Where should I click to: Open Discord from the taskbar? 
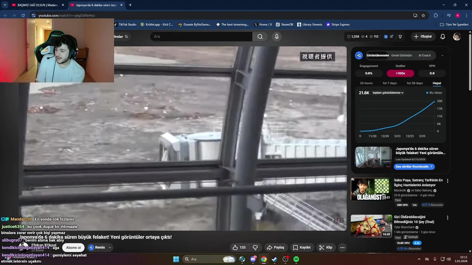click(x=253, y=259)
